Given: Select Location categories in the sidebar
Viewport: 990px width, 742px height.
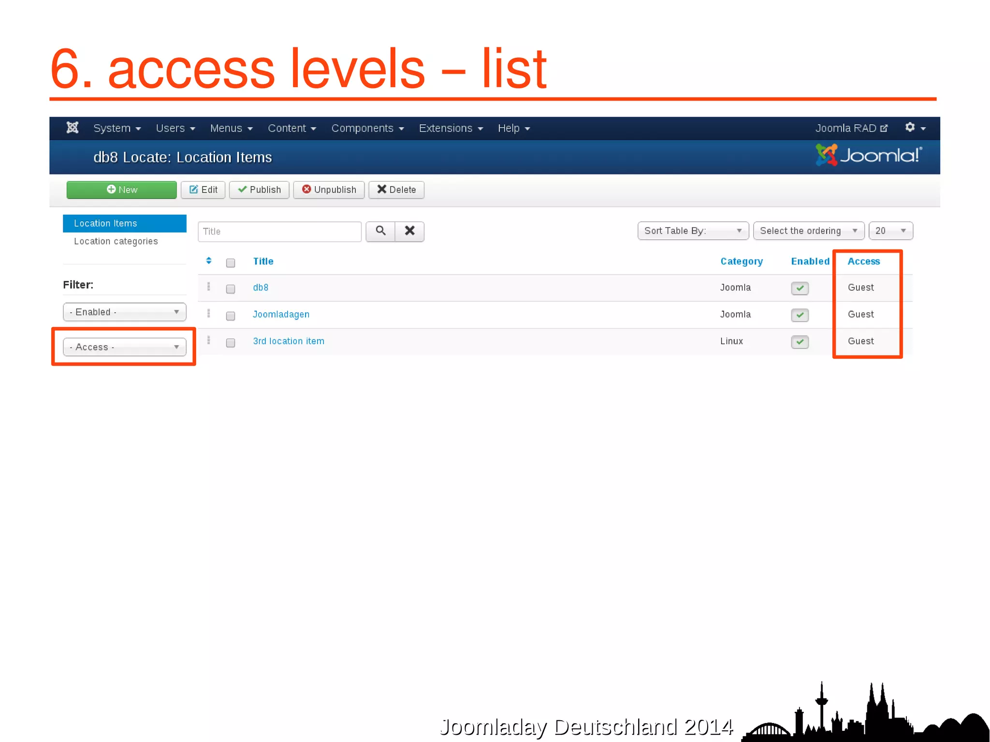Looking at the screenshot, I should [116, 241].
